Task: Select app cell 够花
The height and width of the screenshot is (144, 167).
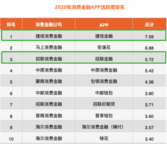Action: pyautogui.click(x=104, y=139)
